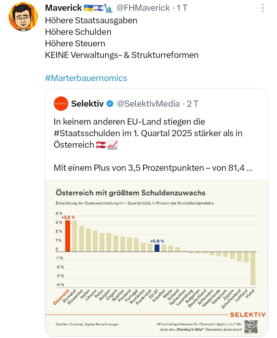This screenshot has width=277, height=338.
Task: Click the QR code in chart footer
Action: [x=251, y=326]
